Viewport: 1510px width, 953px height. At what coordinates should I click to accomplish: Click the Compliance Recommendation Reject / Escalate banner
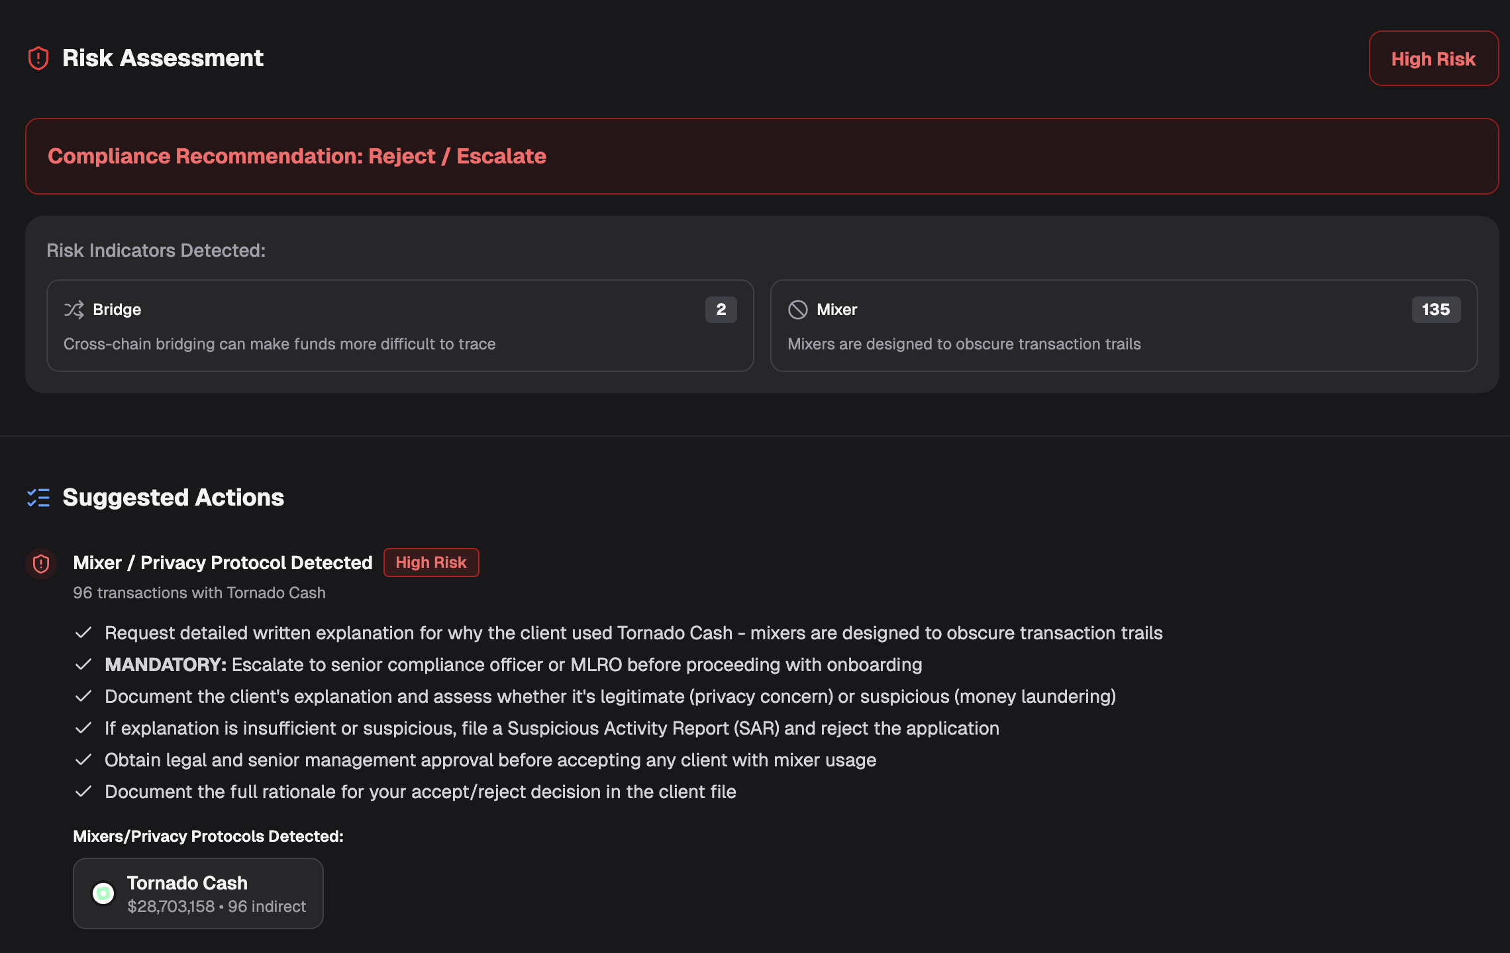[x=762, y=156]
